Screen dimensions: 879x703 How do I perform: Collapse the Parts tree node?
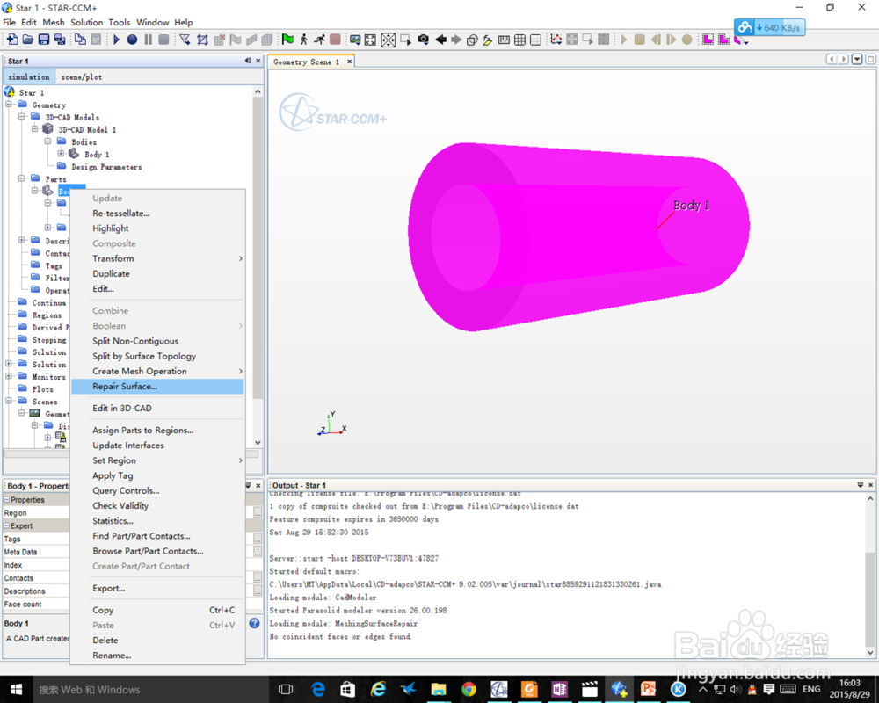pos(22,178)
